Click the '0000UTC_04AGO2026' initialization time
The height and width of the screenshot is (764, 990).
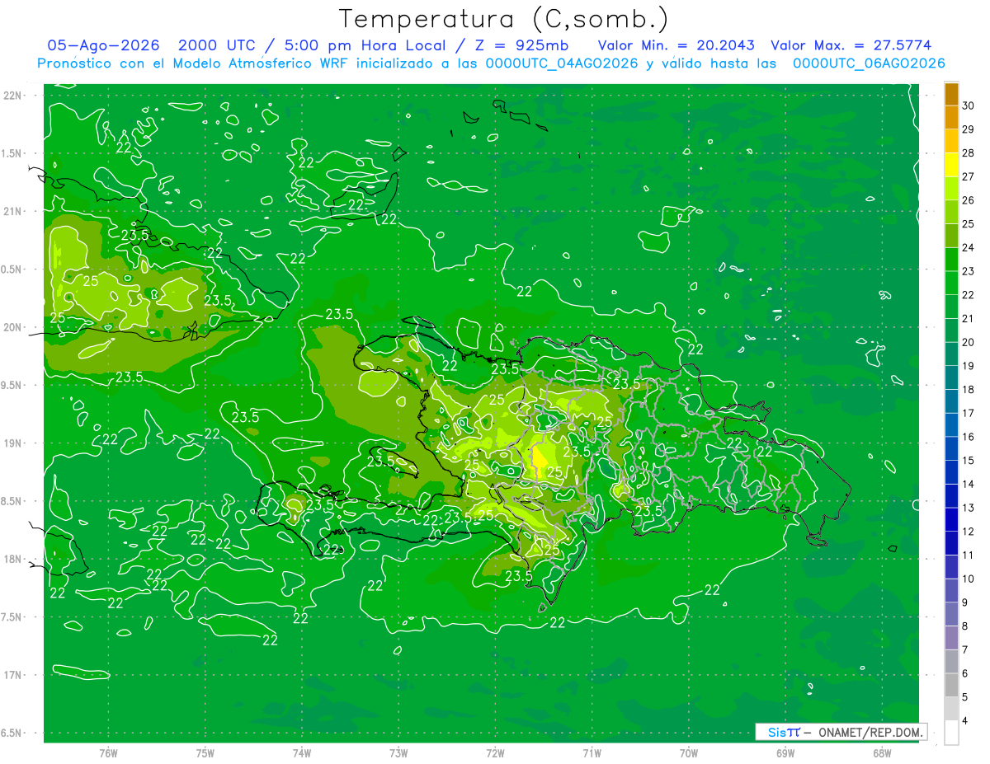(x=562, y=63)
